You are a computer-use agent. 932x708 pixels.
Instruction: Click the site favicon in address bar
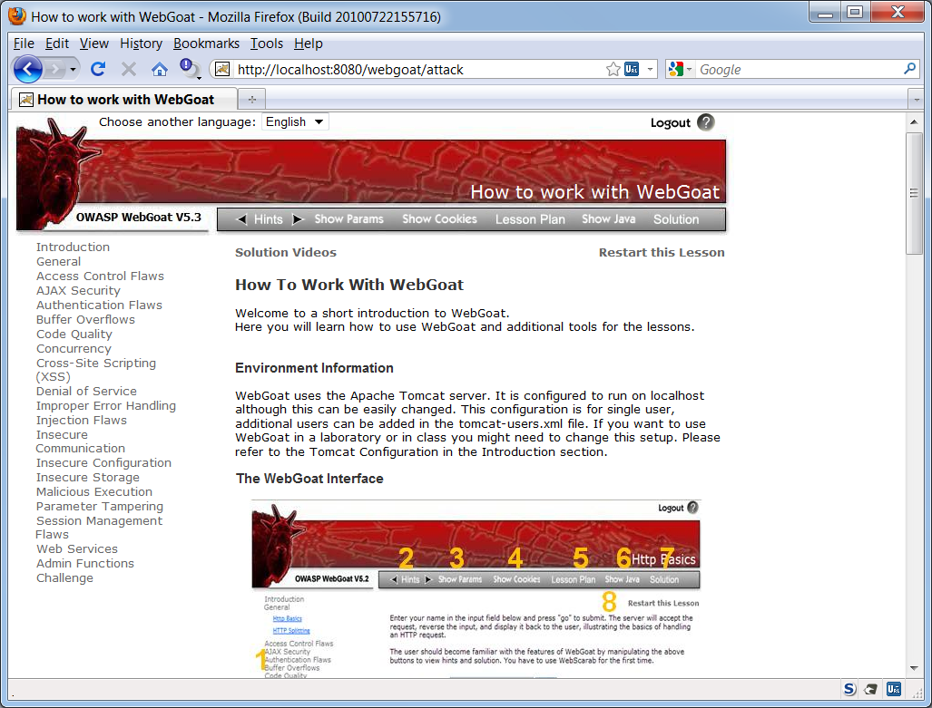click(222, 70)
